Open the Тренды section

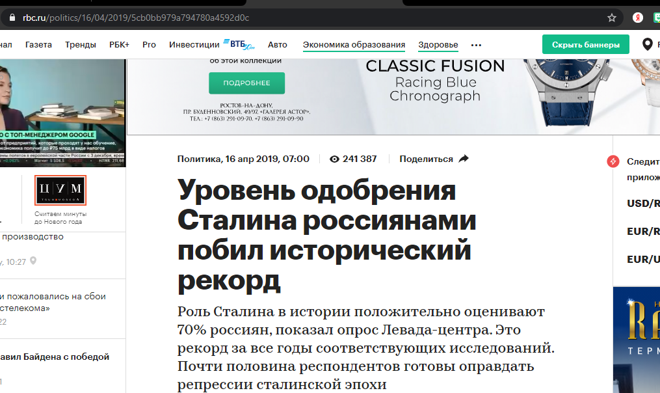pos(81,45)
